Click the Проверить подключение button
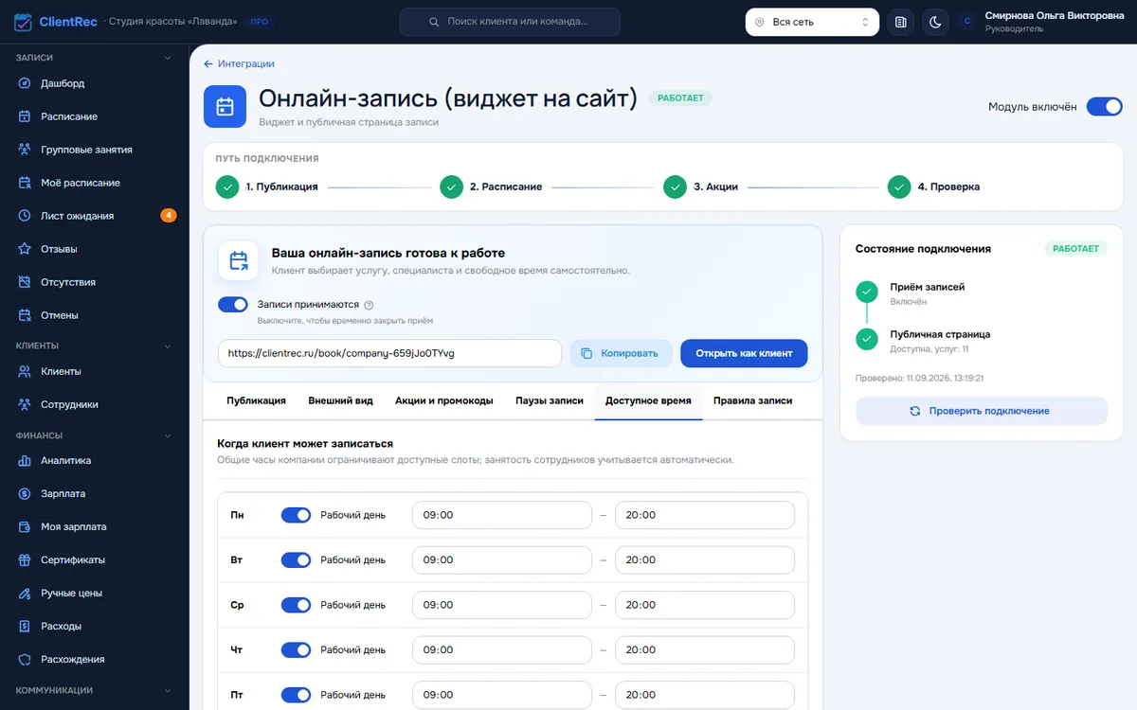Viewport: 1137px width, 710px height. [x=982, y=411]
